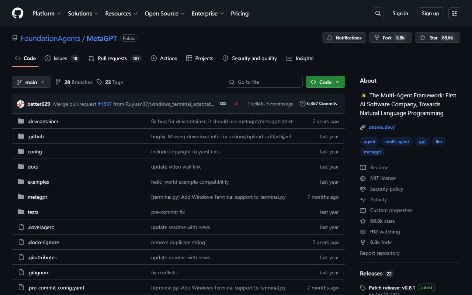Viewport: 472px width, 295px height.
Task: Click the .coveragerc file icon
Action: 21,227
